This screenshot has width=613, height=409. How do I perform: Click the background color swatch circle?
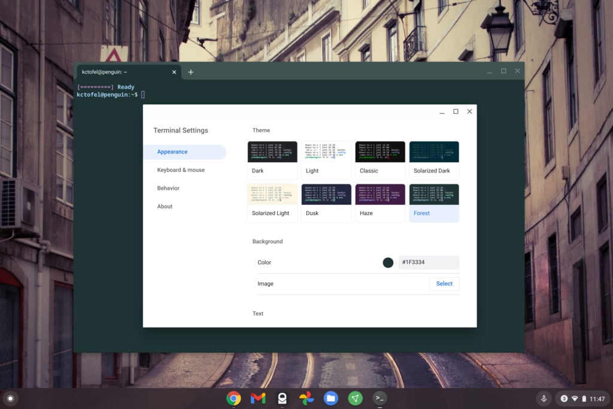click(x=388, y=262)
